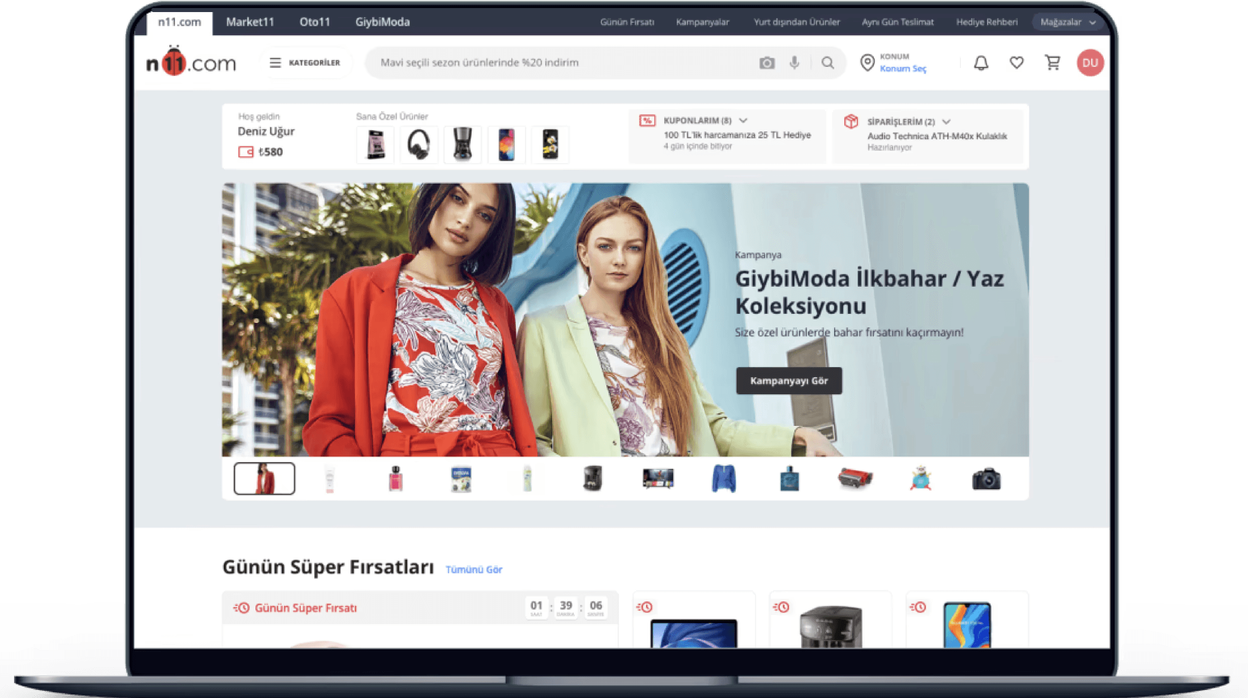Image resolution: width=1248 pixels, height=698 pixels.
Task: Click the Tümünü Gör link
Action: (x=474, y=569)
